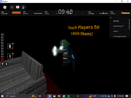Activate the upper ability slot icon
131x98 pixels.
(10, 46)
